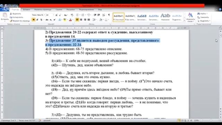
Task: Click the Text Effects icon
Action: pyautogui.click(x=60, y=20)
